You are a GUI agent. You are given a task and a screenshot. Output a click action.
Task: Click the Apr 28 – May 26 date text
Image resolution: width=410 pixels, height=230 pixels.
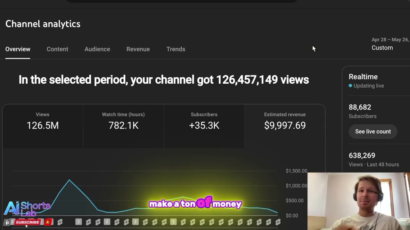(x=390, y=40)
